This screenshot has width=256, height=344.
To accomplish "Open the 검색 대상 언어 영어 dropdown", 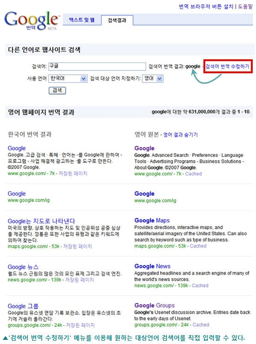I will [x=153, y=78].
